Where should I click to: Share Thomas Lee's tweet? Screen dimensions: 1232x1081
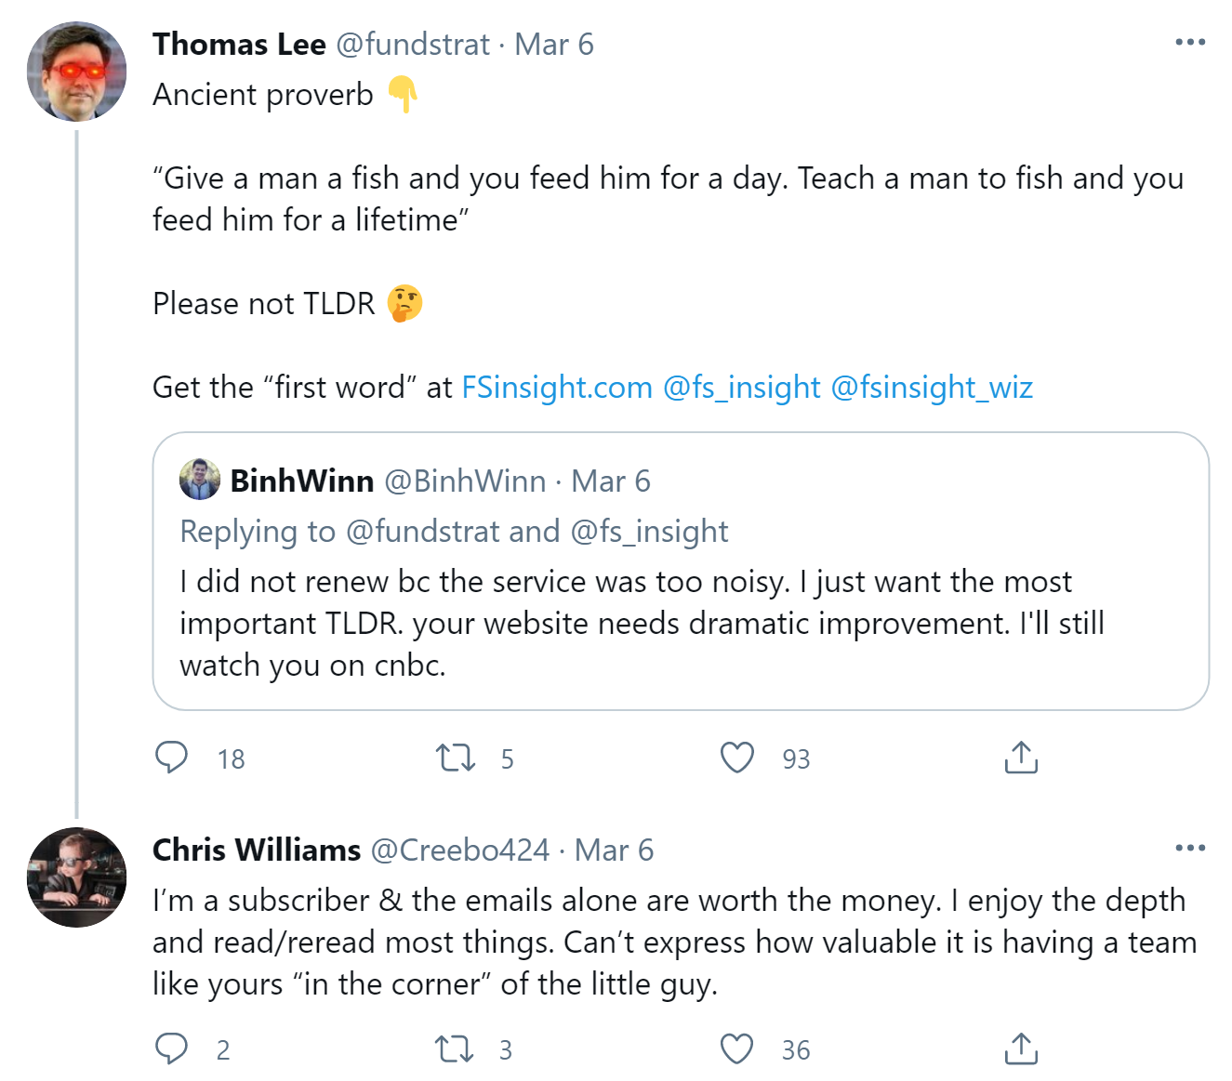click(1020, 758)
